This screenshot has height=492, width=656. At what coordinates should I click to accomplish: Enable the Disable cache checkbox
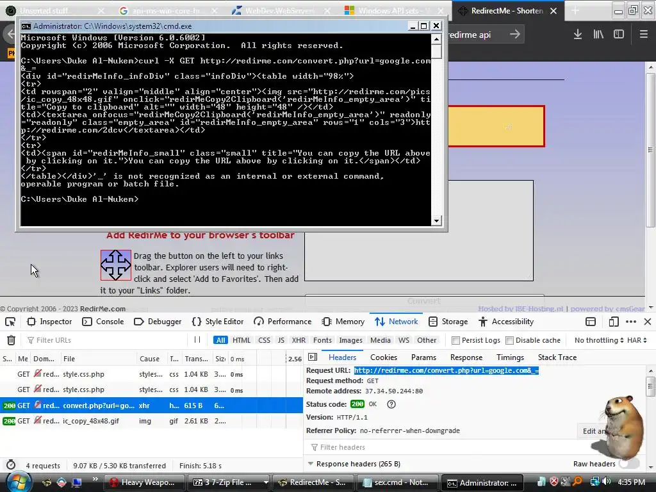(509, 341)
